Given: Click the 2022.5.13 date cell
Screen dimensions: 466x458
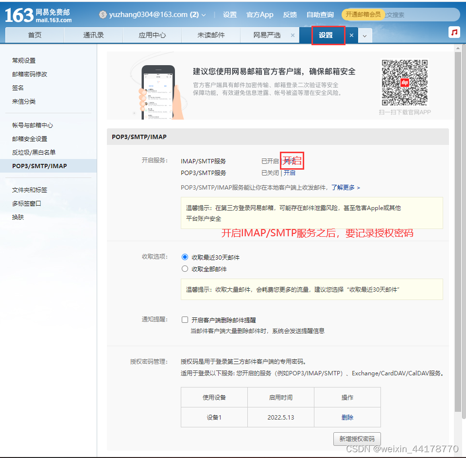Looking at the screenshot, I should pyautogui.click(x=281, y=417).
